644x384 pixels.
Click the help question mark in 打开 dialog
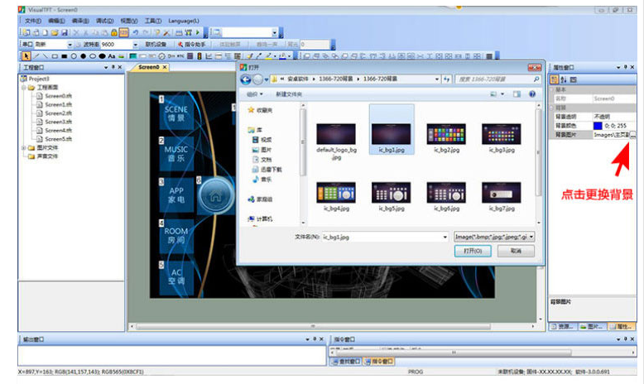pyautogui.click(x=532, y=94)
